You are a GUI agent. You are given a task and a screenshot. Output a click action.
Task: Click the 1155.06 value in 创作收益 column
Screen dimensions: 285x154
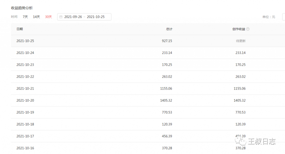coord(240,89)
